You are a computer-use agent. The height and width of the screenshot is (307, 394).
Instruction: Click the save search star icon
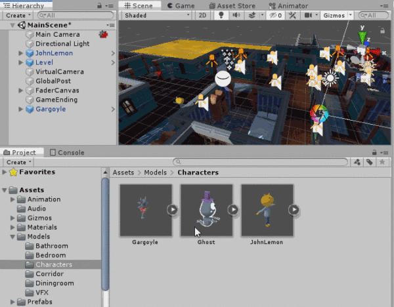click(x=382, y=162)
